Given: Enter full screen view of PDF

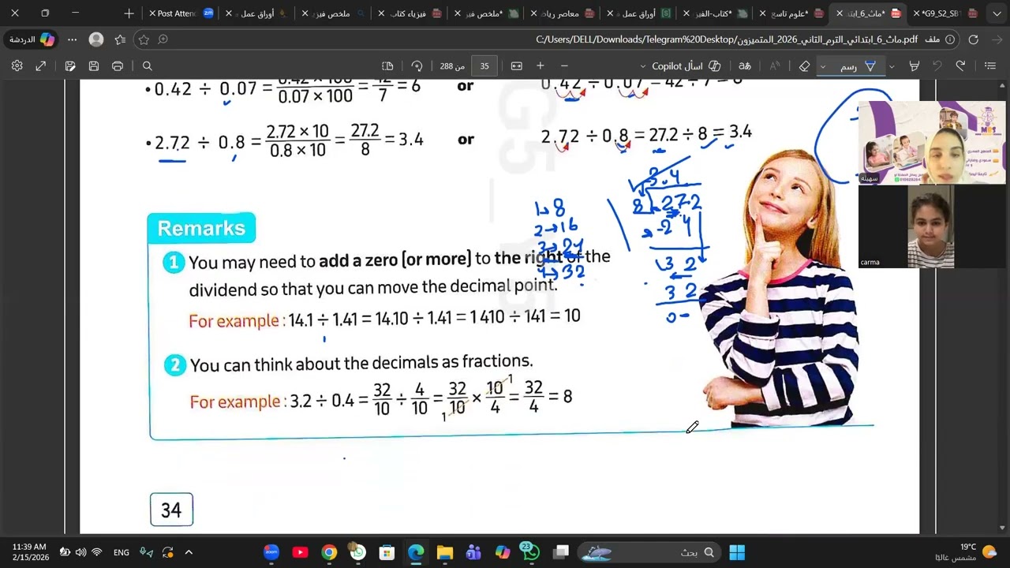Looking at the screenshot, I should (x=41, y=66).
